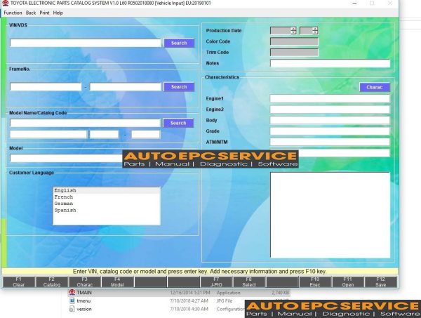This screenshot has width=421, height=318.
Task: Click the F7 J-RIO function key button
Action: coord(216,282)
